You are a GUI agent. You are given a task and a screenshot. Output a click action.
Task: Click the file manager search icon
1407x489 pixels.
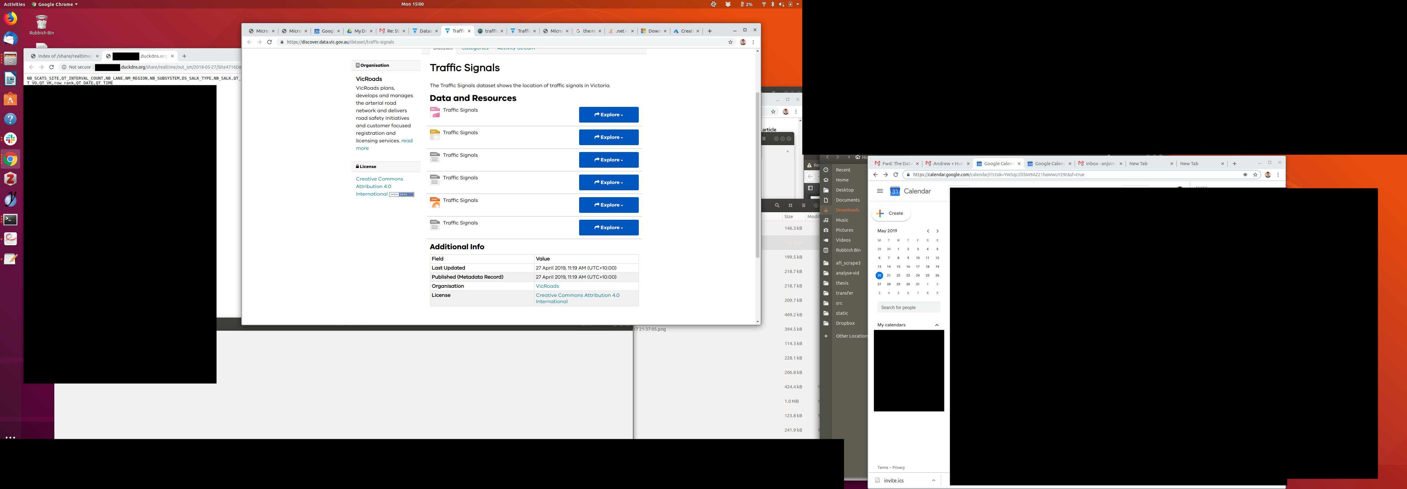pyautogui.click(x=777, y=206)
